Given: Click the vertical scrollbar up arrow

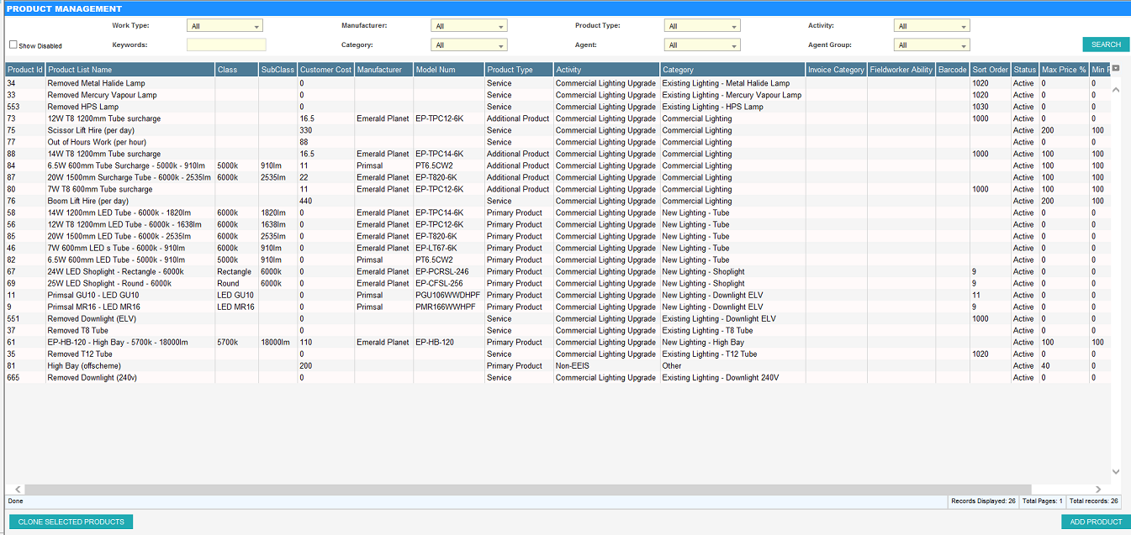Looking at the screenshot, I should click(1116, 89).
